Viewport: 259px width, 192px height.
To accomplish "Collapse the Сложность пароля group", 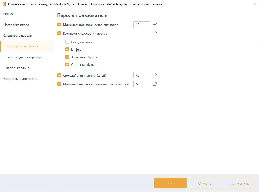I will click(x=17, y=36).
